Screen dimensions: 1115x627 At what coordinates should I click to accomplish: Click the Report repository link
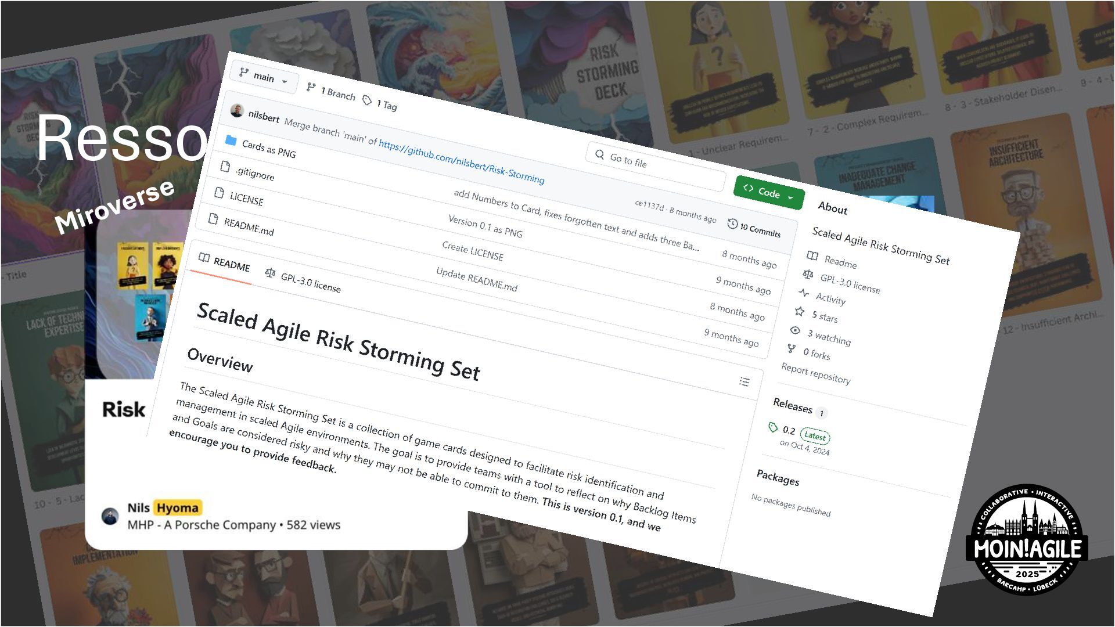tap(816, 373)
